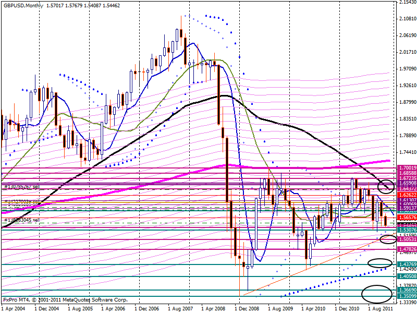Select the #138283045 sell order label
This screenshot has width=417, height=313.
pyautogui.click(x=22, y=220)
